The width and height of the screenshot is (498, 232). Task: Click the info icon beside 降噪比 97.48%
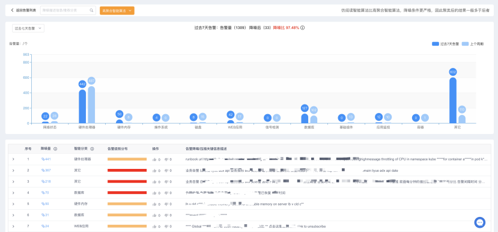click(302, 28)
